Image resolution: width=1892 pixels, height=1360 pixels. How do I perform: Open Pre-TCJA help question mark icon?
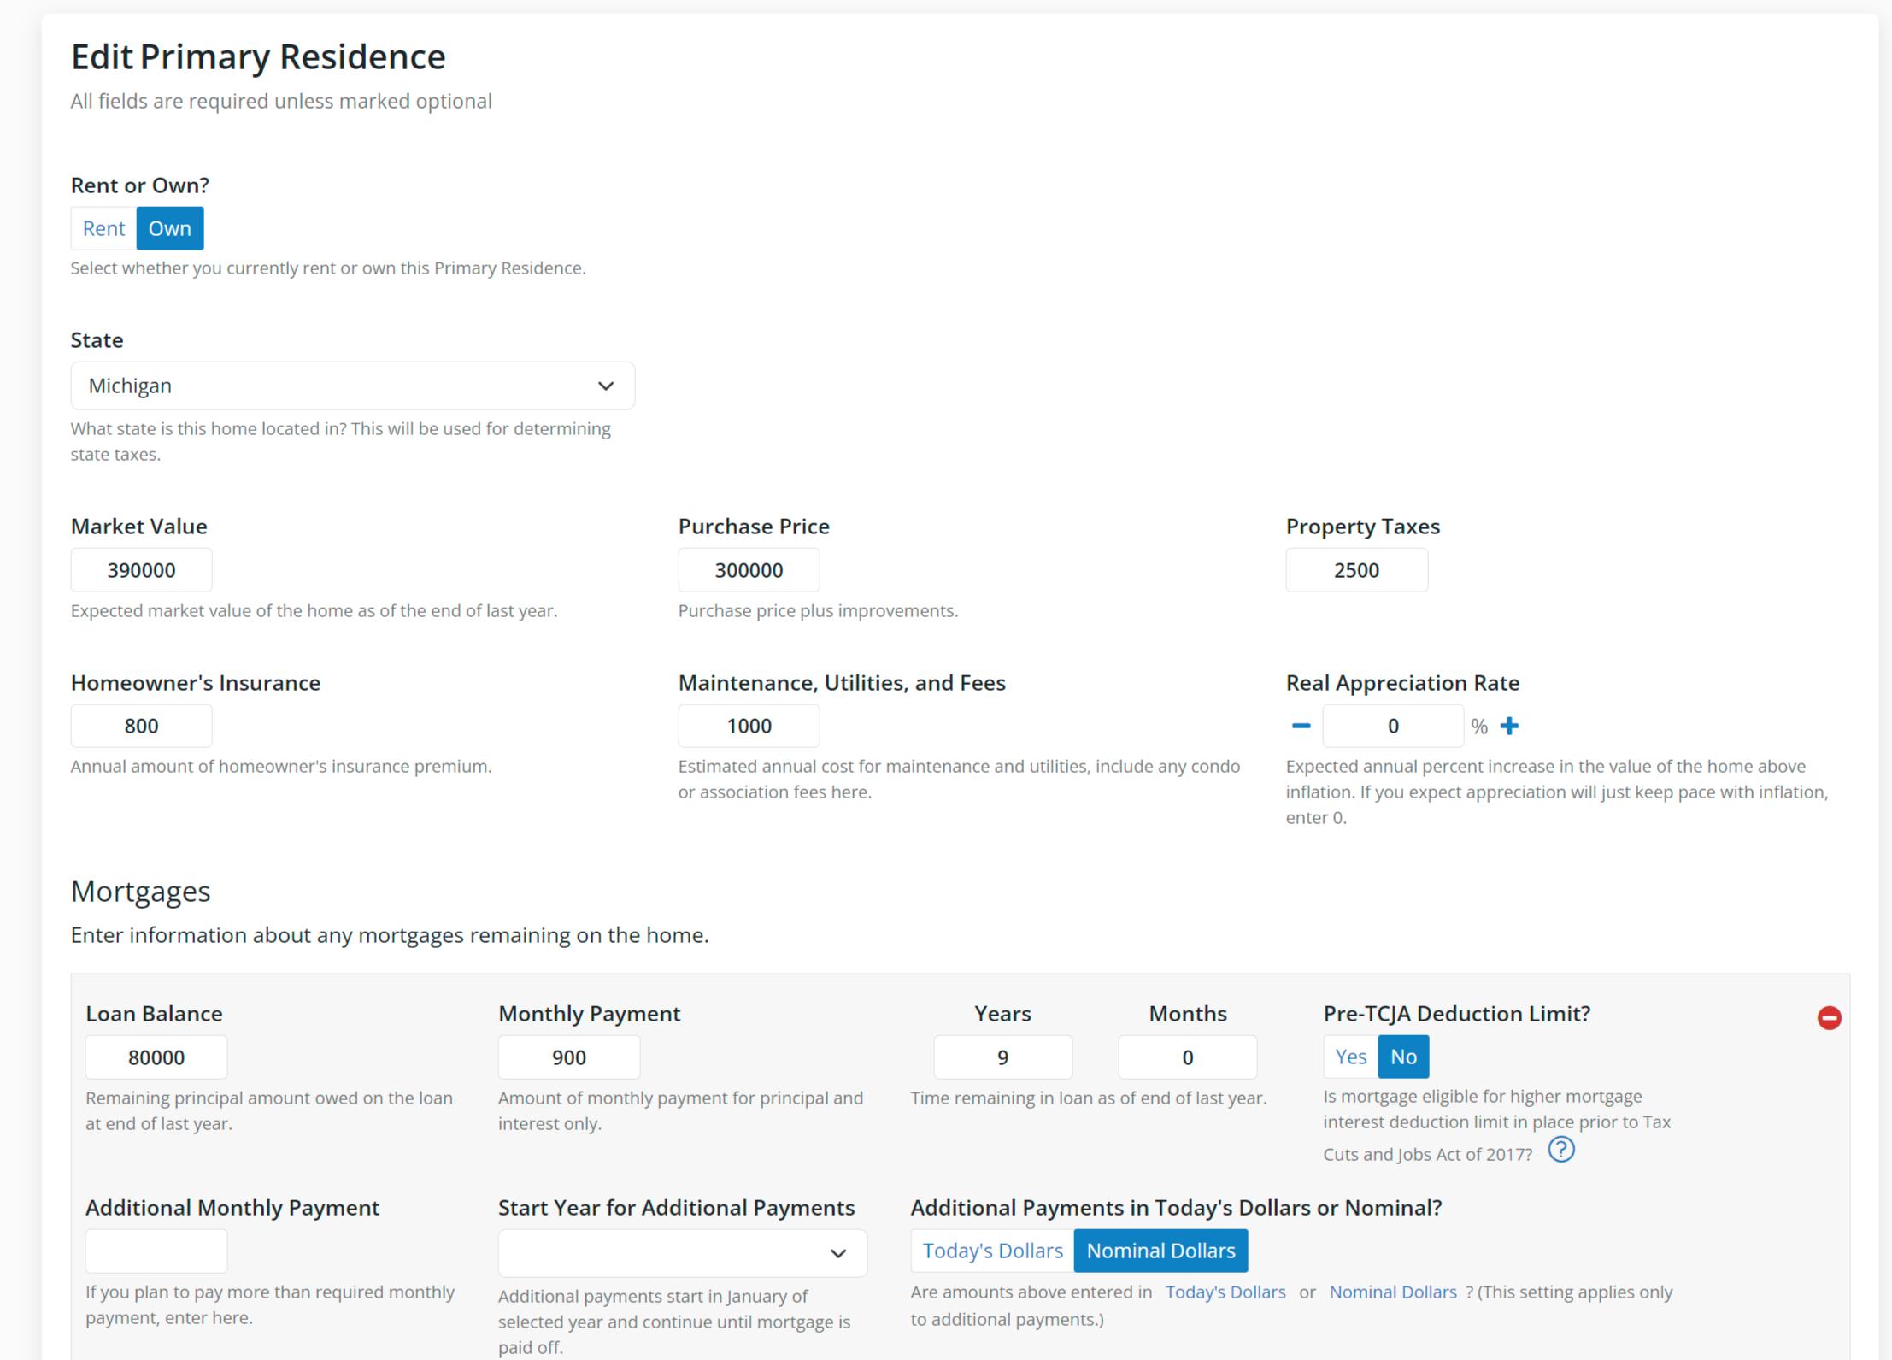point(1560,1150)
